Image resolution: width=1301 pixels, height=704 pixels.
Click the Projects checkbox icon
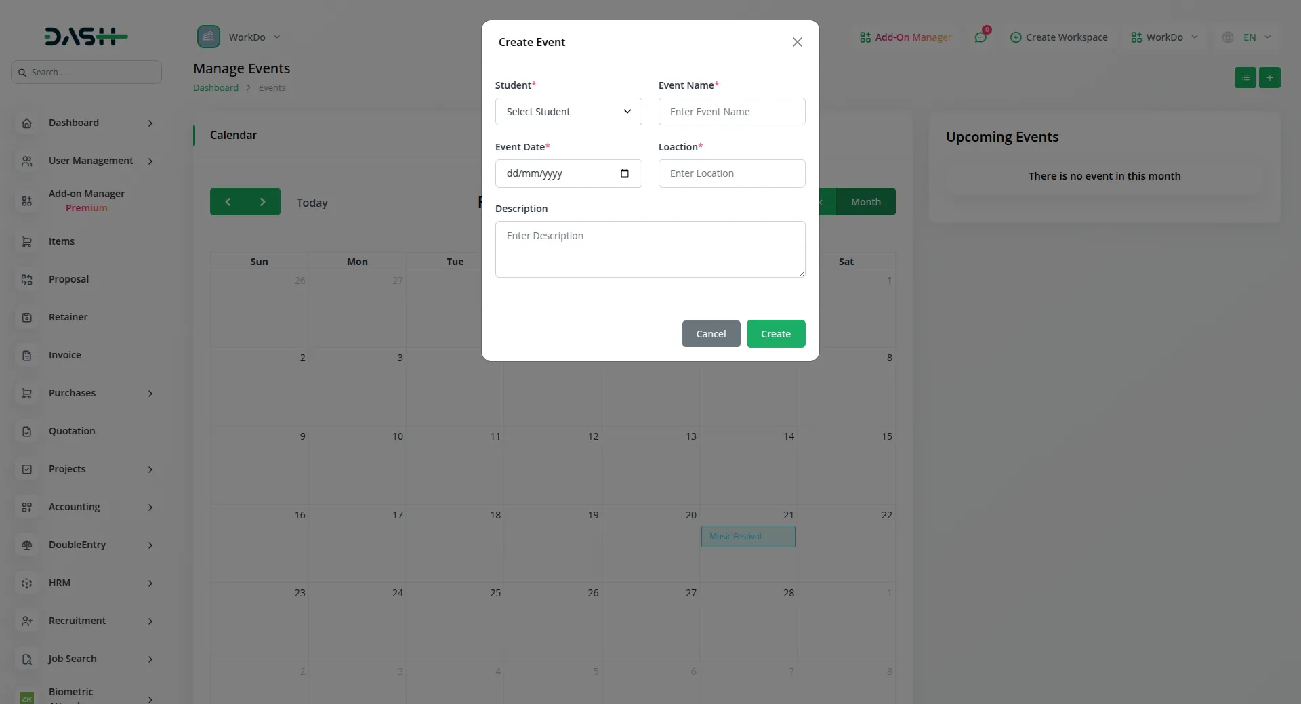[27, 470]
